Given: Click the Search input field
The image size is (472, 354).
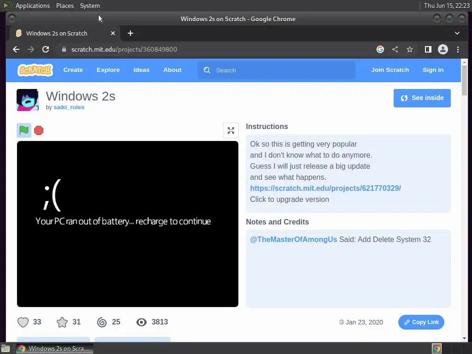Looking at the screenshot, I should click(277, 70).
